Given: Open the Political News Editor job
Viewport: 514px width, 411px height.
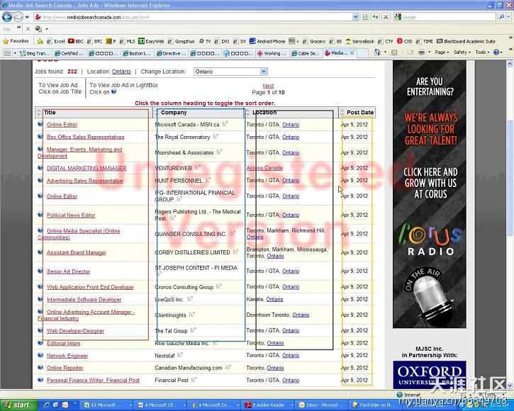Looking at the screenshot, I should (71, 215).
